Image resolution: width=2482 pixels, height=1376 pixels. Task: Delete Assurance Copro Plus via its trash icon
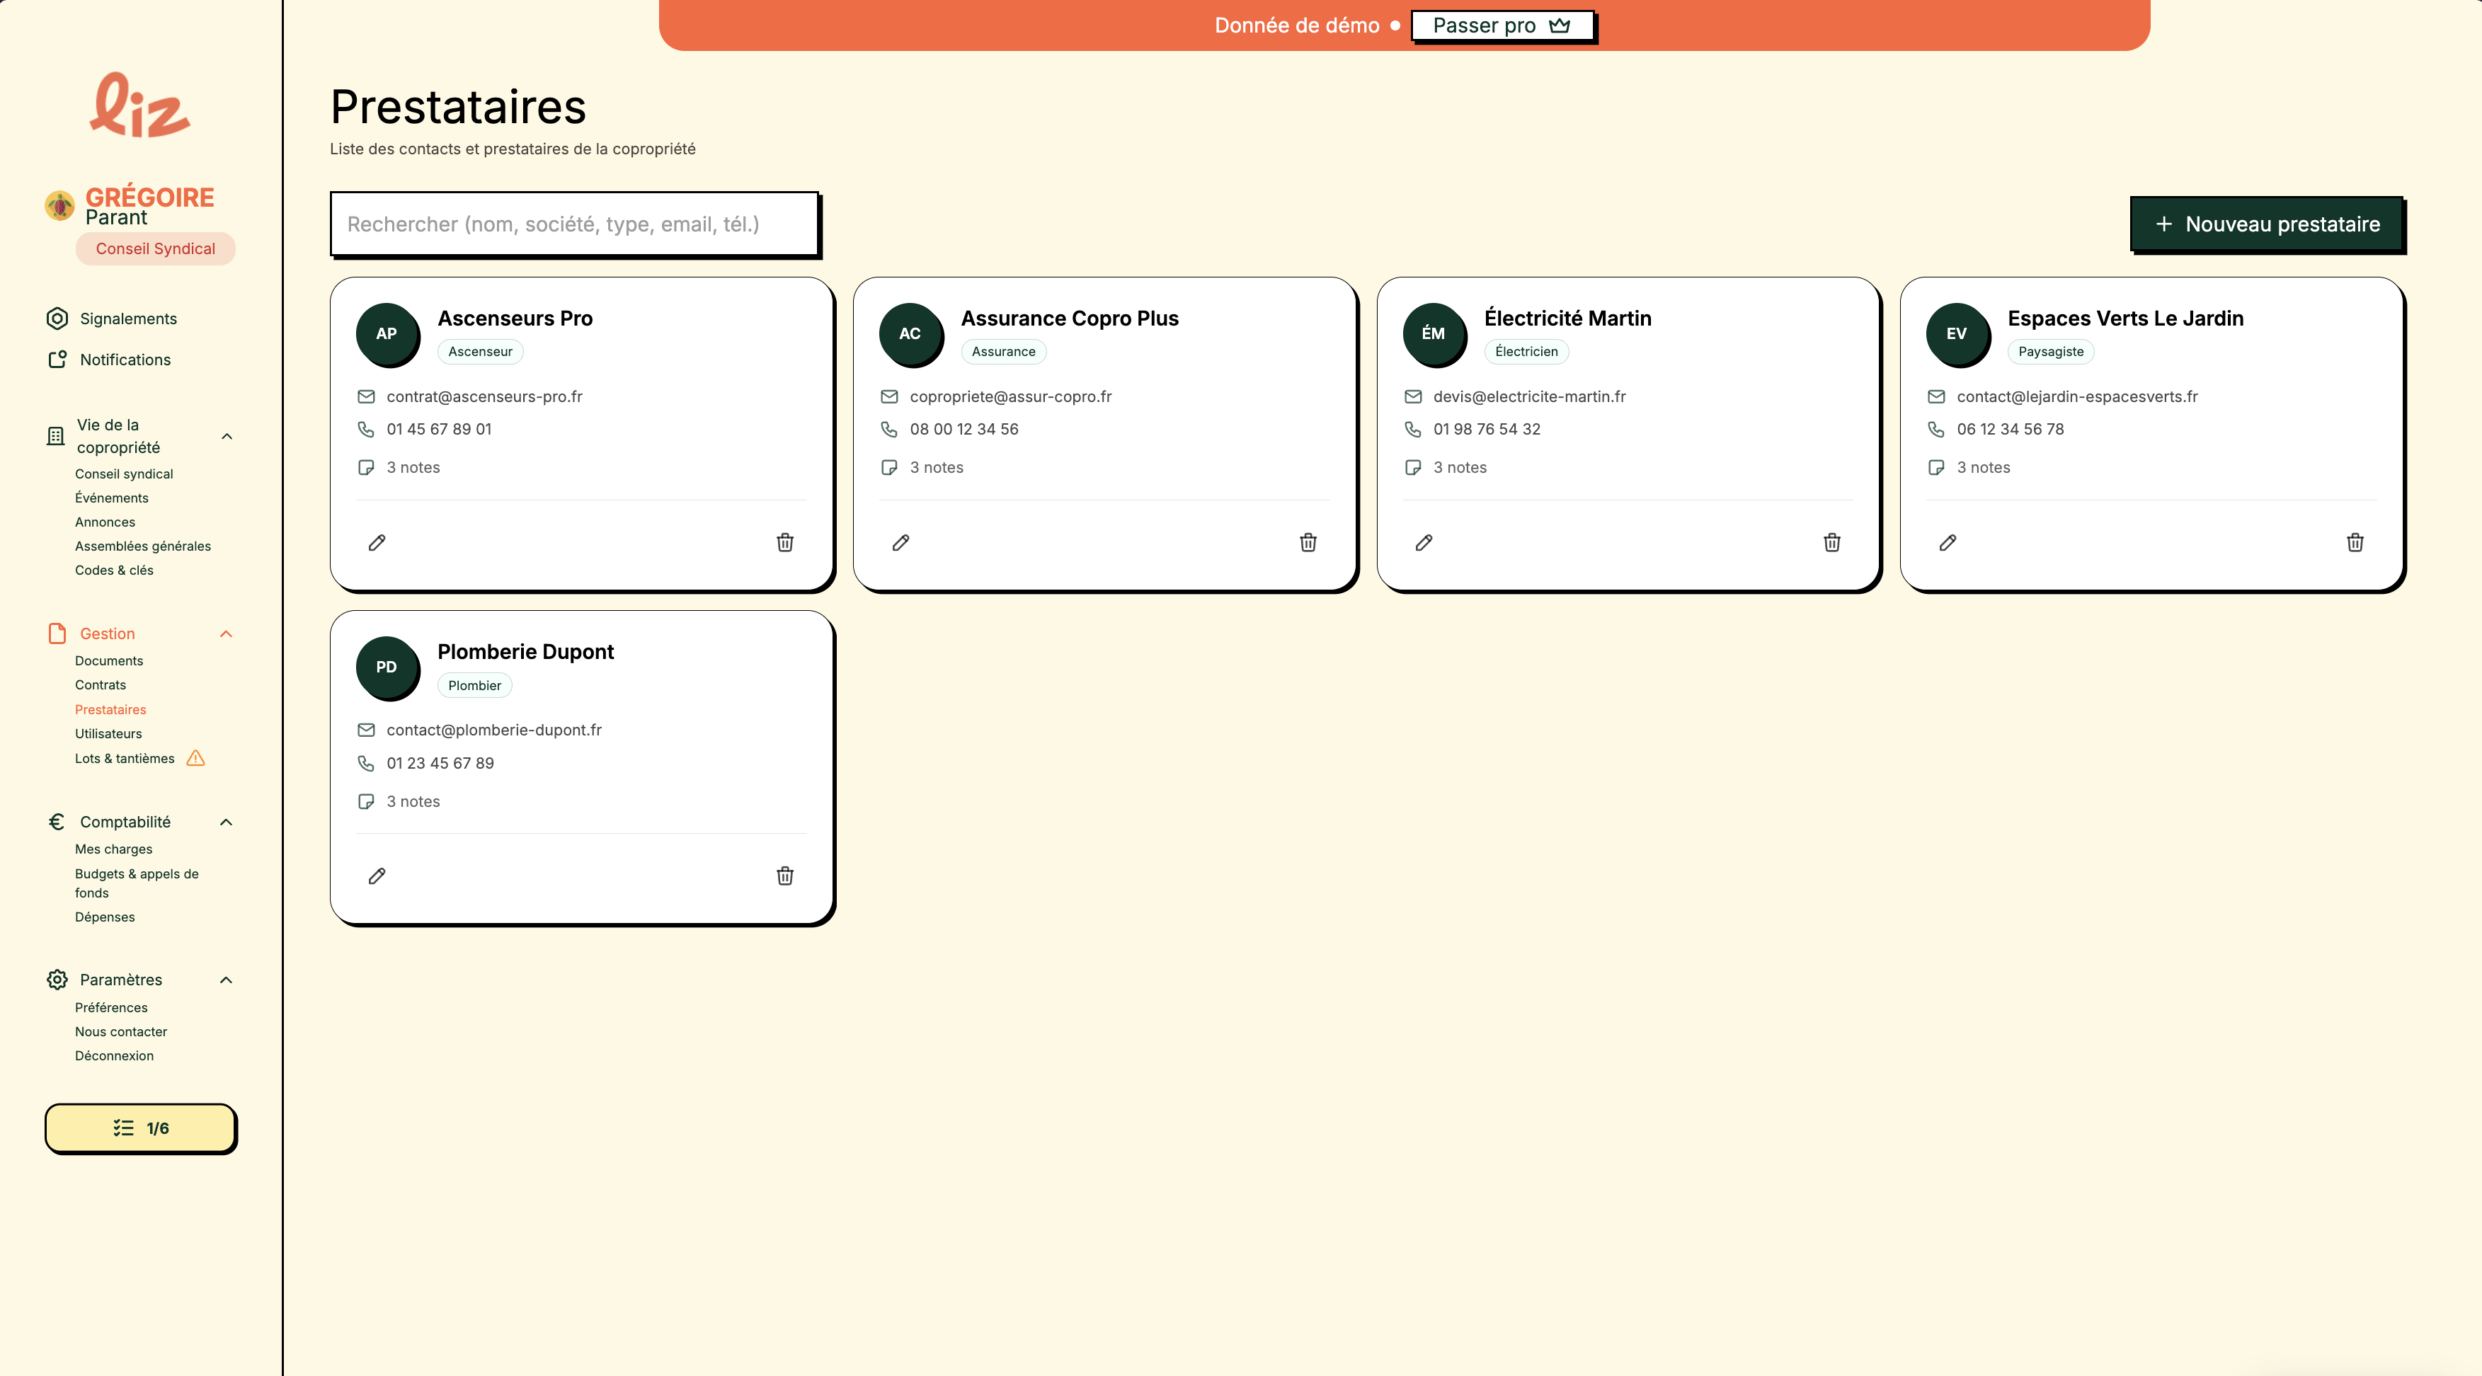pyautogui.click(x=1308, y=542)
